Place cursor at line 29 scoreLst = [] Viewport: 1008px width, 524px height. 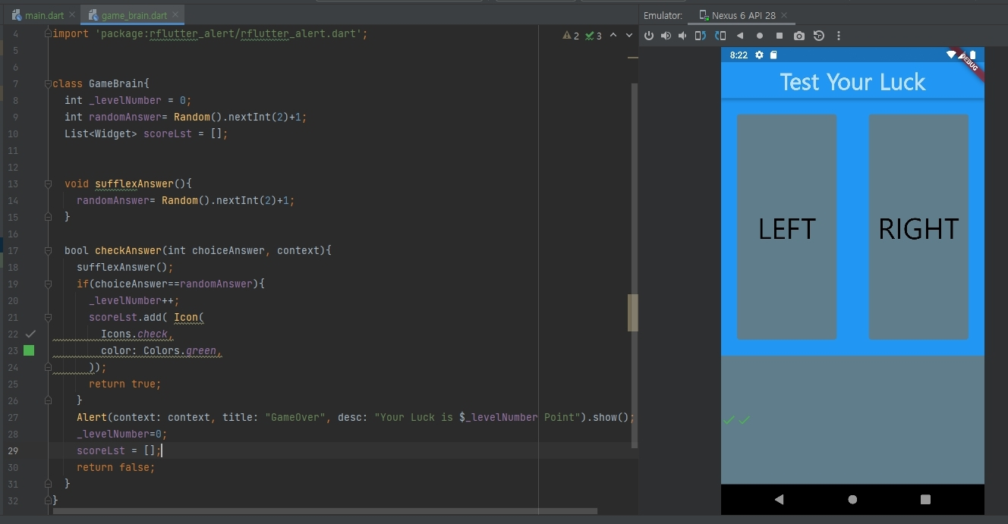(119, 450)
